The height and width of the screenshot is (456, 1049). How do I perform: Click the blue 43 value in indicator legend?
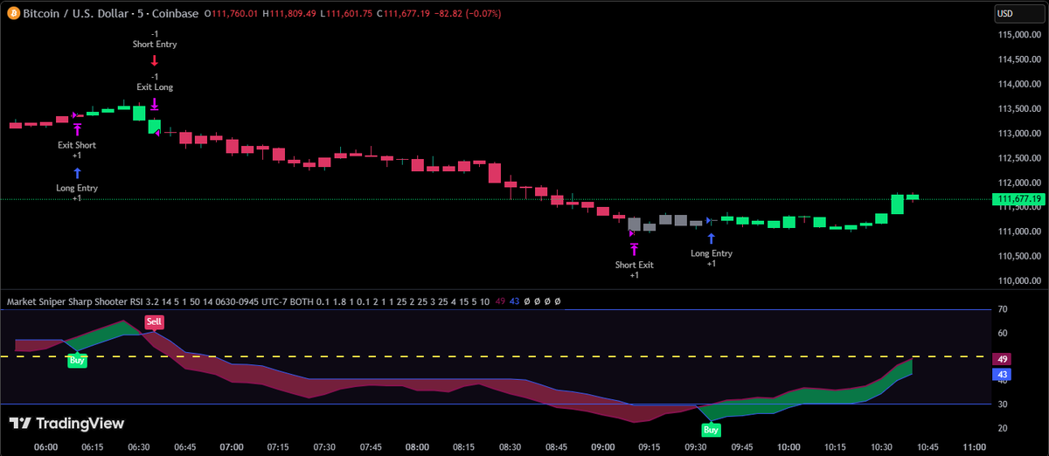515,301
